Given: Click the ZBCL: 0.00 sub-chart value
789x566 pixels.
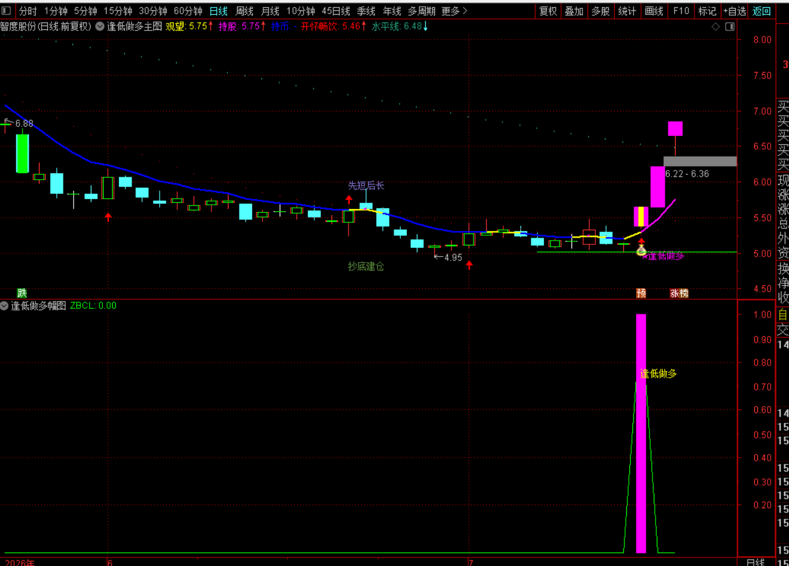Looking at the screenshot, I should pos(93,306).
